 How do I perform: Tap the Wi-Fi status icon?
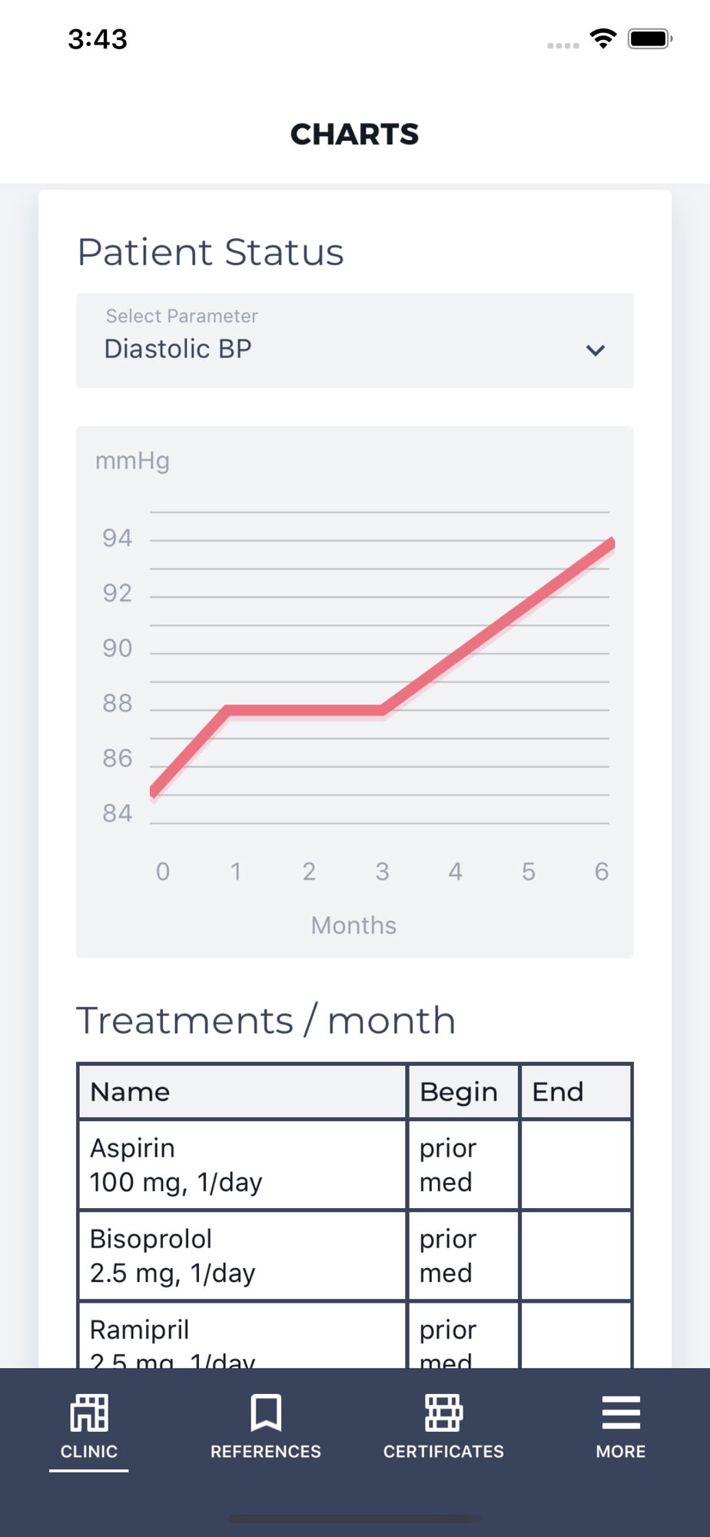[x=603, y=38]
